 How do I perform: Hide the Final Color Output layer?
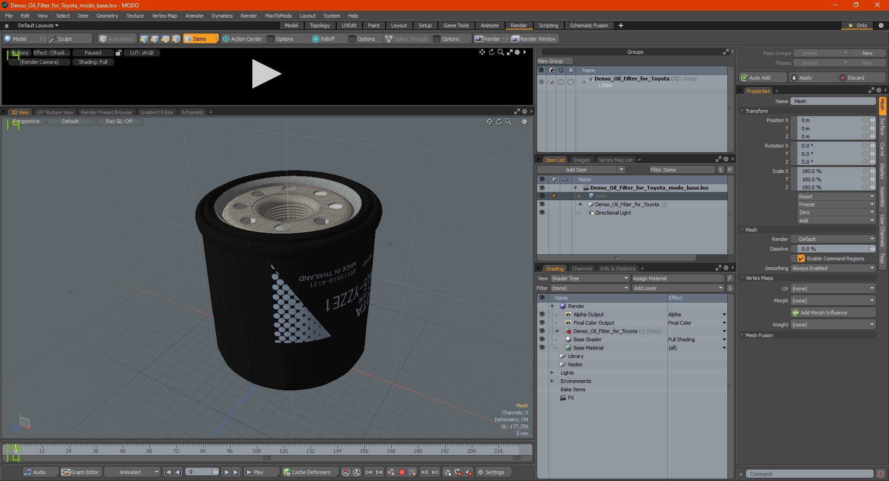click(x=542, y=323)
